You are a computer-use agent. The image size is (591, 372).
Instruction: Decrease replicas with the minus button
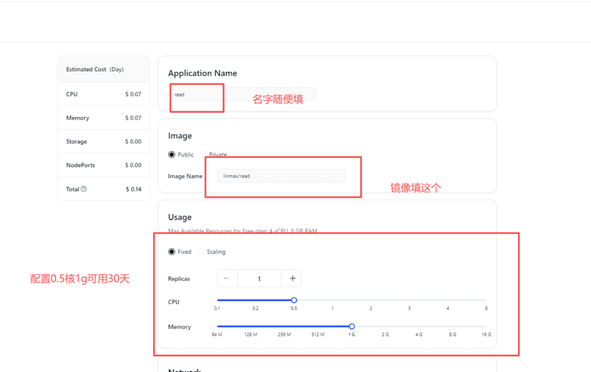pos(227,278)
